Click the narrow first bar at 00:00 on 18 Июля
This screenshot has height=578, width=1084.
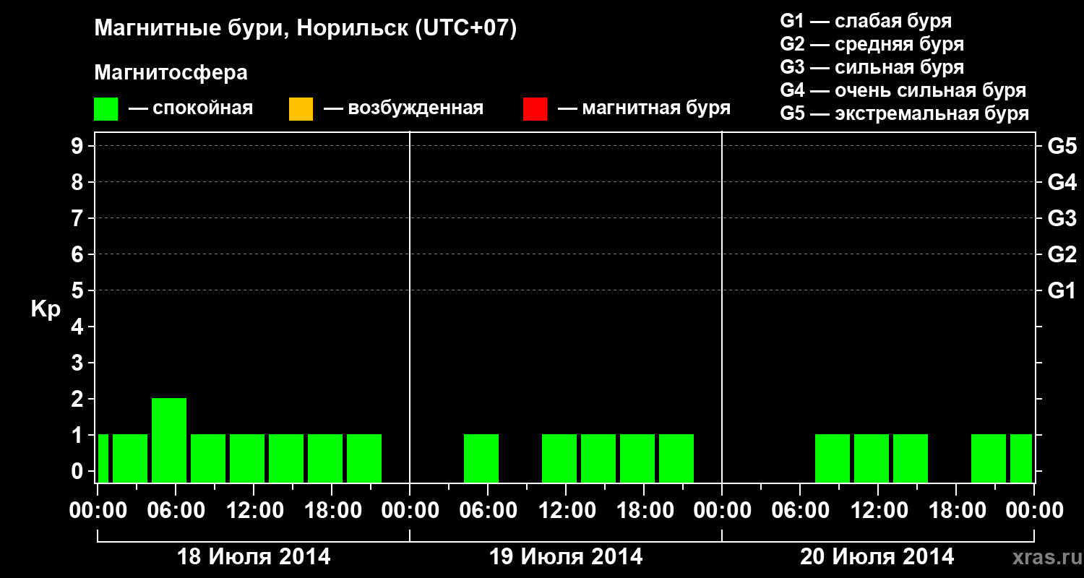[103, 458]
